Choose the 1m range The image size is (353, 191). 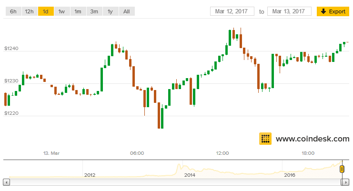78,11
